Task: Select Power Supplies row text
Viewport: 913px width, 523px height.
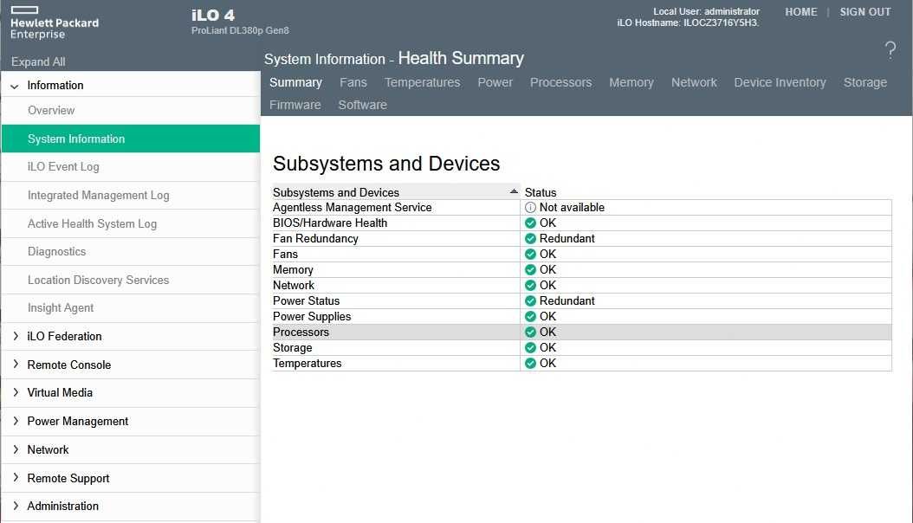Action: (x=312, y=316)
